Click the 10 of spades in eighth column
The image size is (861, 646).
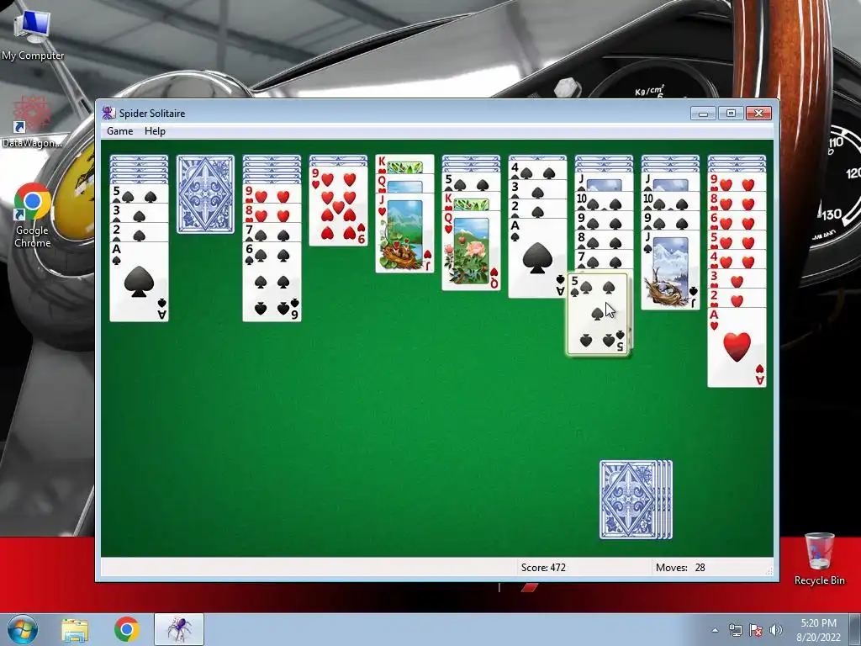[x=604, y=201]
